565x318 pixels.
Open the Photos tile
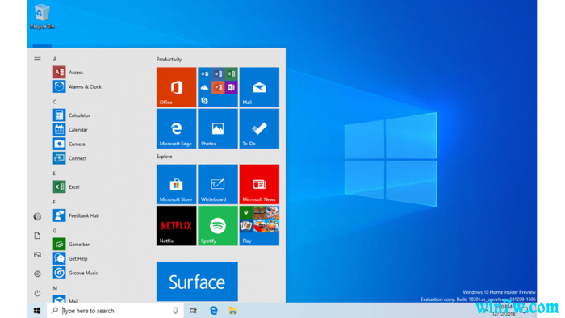(x=218, y=128)
